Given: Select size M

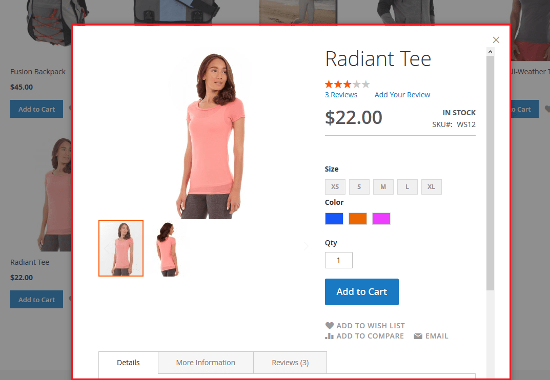Looking at the screenshot, I should point(383,187).
